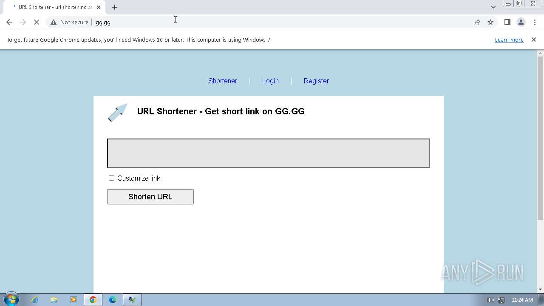Enable the Customize link checkbox

point(111,178)
